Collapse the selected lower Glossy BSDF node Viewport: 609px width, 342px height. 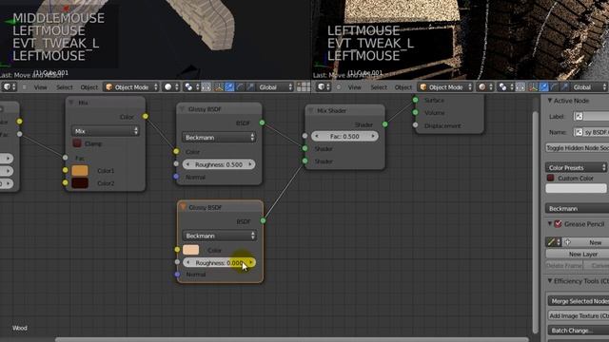click(x=183, y=207)
